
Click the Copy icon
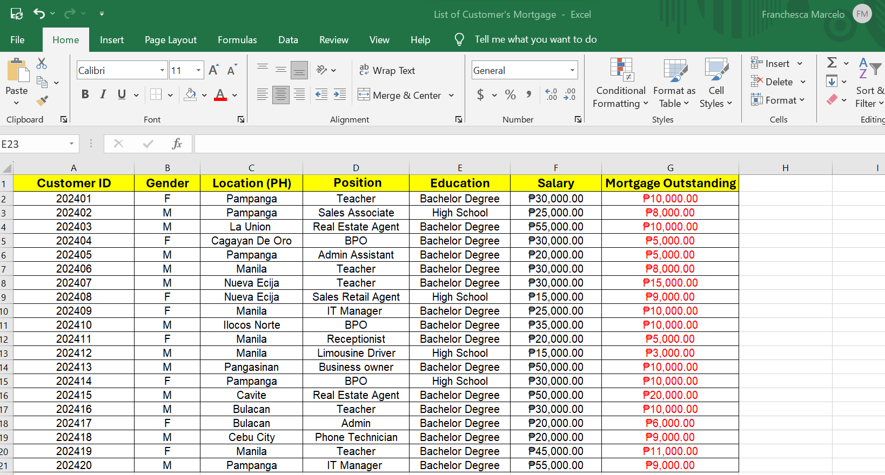pos(42,82)
